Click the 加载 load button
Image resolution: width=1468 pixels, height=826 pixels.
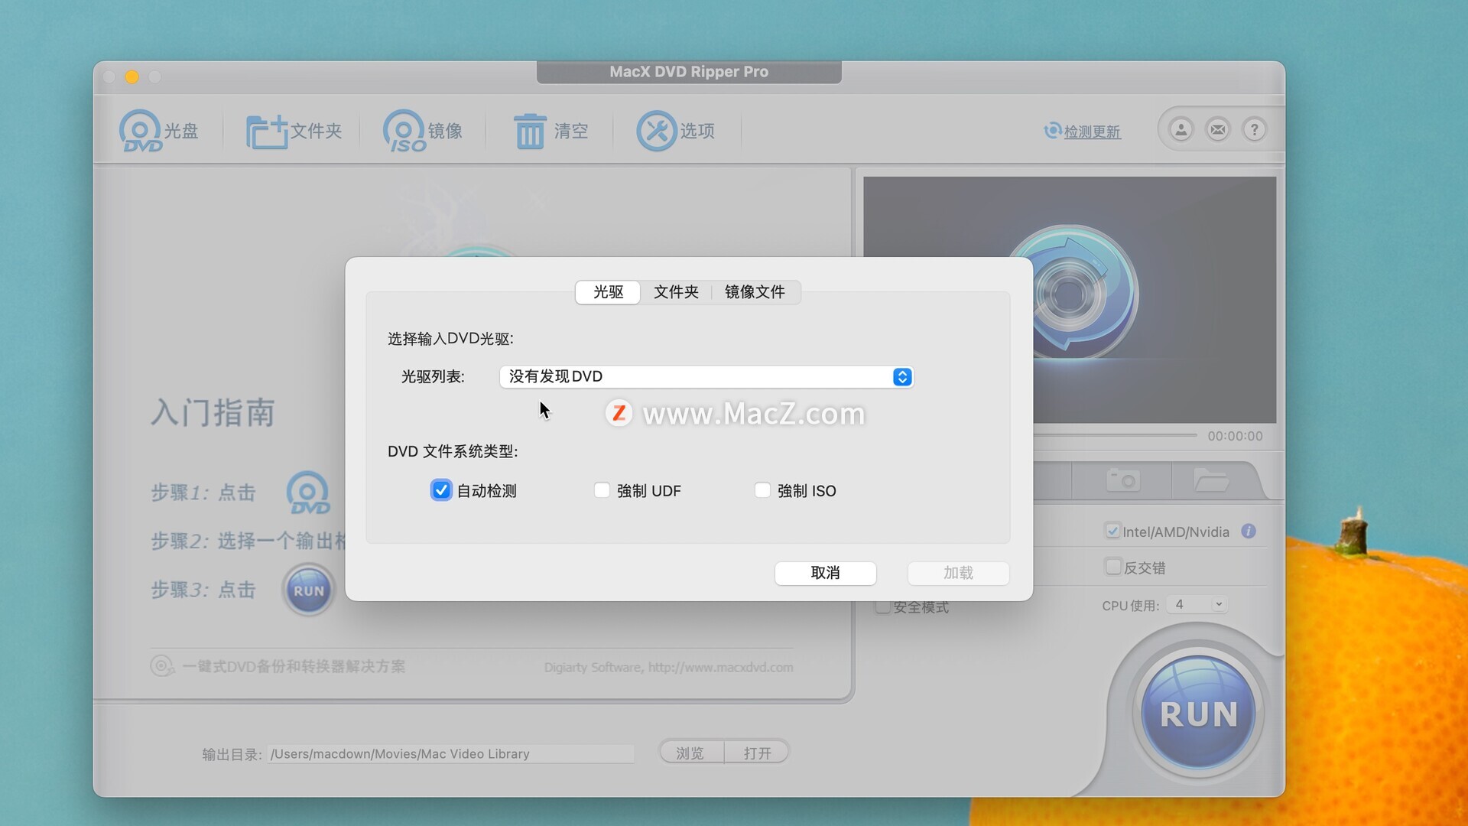click(x=958, y=573)
